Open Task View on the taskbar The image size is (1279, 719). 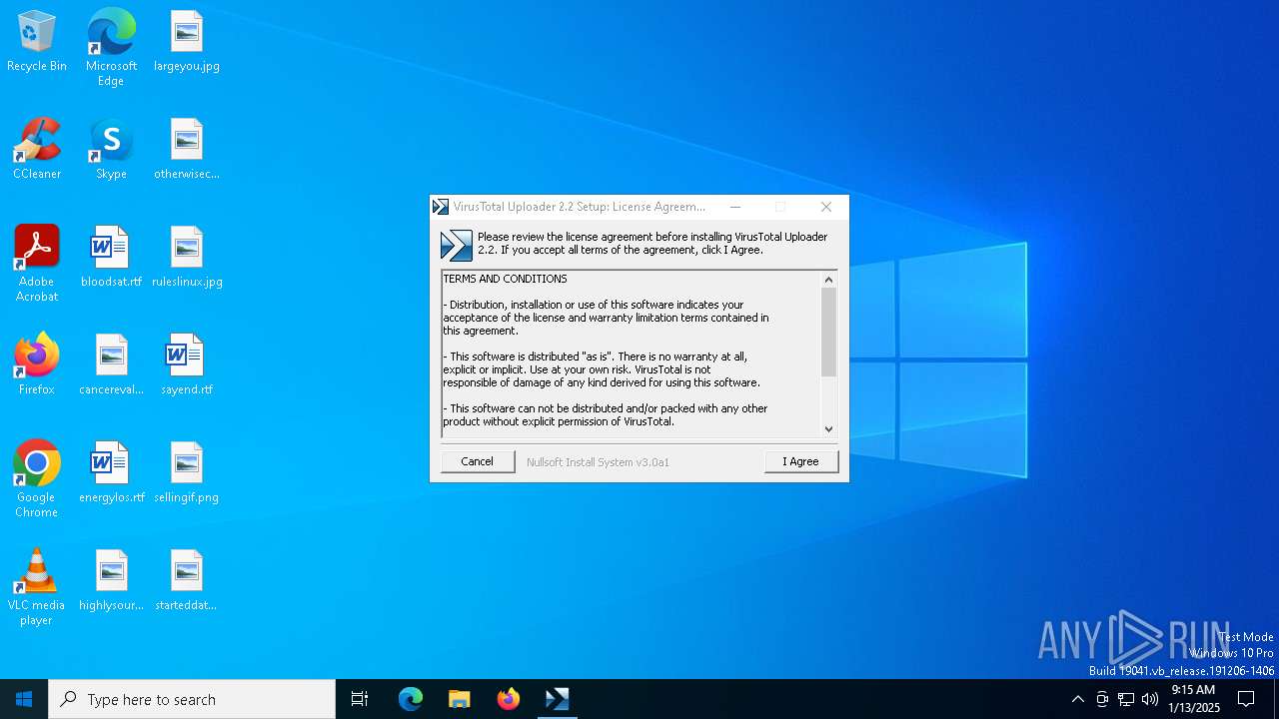pos(360,699)
